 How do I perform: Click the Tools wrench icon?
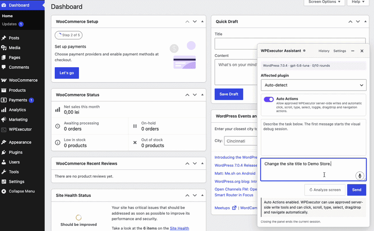(x=4, y=172)
